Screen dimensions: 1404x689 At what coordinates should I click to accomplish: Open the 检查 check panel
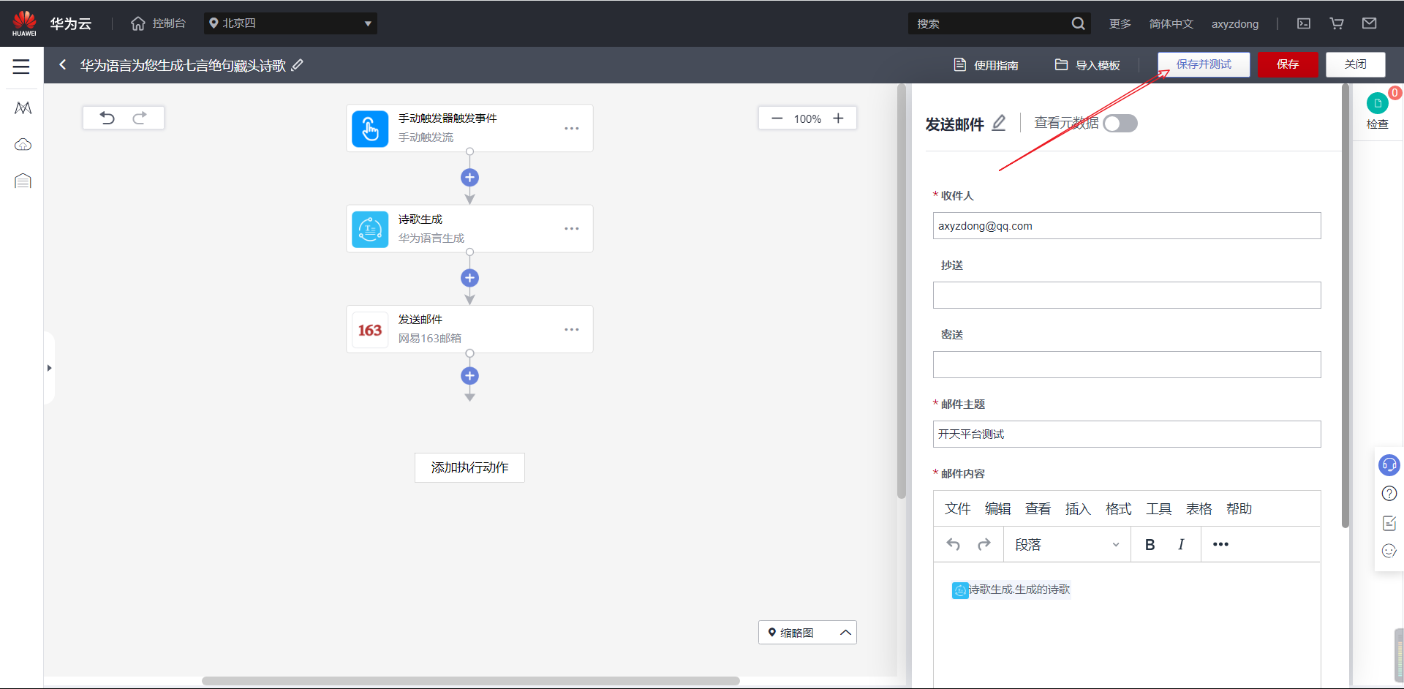tap(1378, 111)
